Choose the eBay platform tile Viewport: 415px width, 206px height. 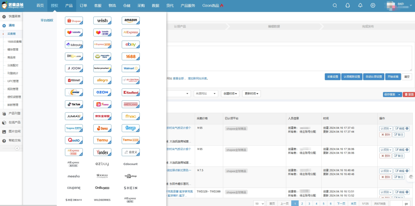(x=131, y=45)
